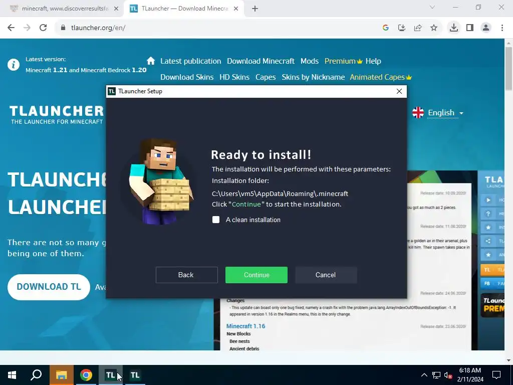Bookmark this page with the star icon
Viewport: 513px width, 385px height.
434,28
